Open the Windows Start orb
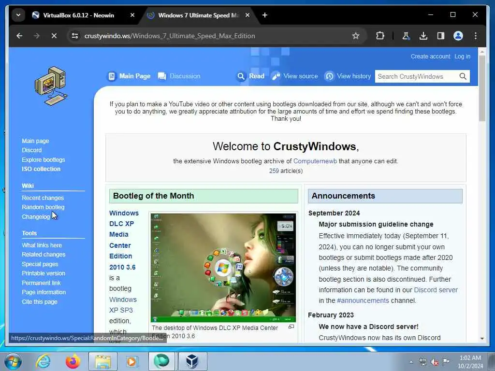The image size is (495, 371). pyautogui.click(x=13, y=361)
